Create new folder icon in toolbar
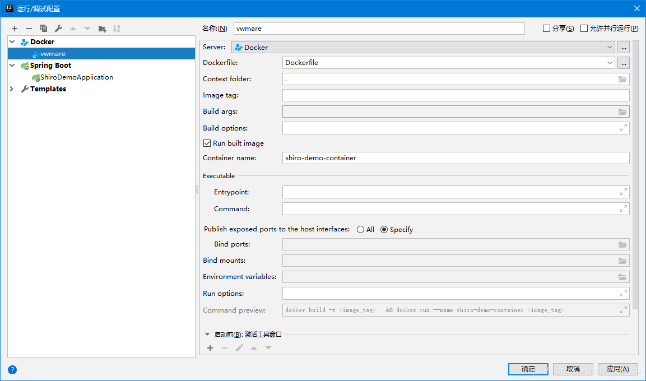Viewport: 646px width, 381px height. [102, 29]
